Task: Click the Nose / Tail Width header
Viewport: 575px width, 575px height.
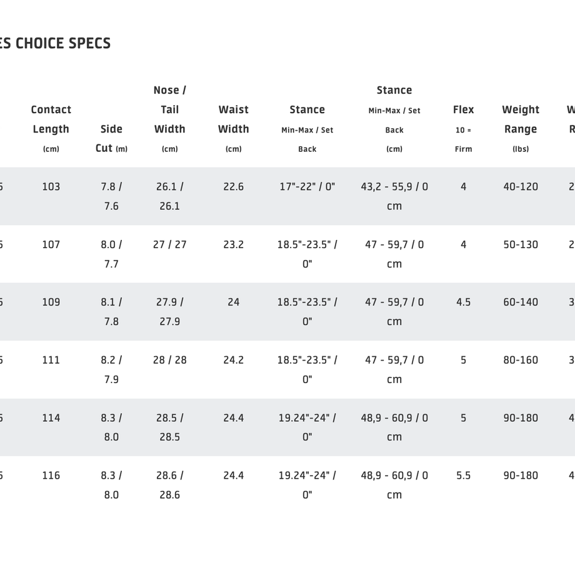Action: click(170, 119)
